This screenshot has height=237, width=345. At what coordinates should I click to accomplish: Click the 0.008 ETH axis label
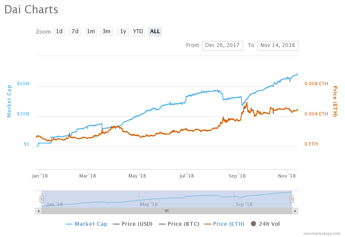click(x=316, y=84)
